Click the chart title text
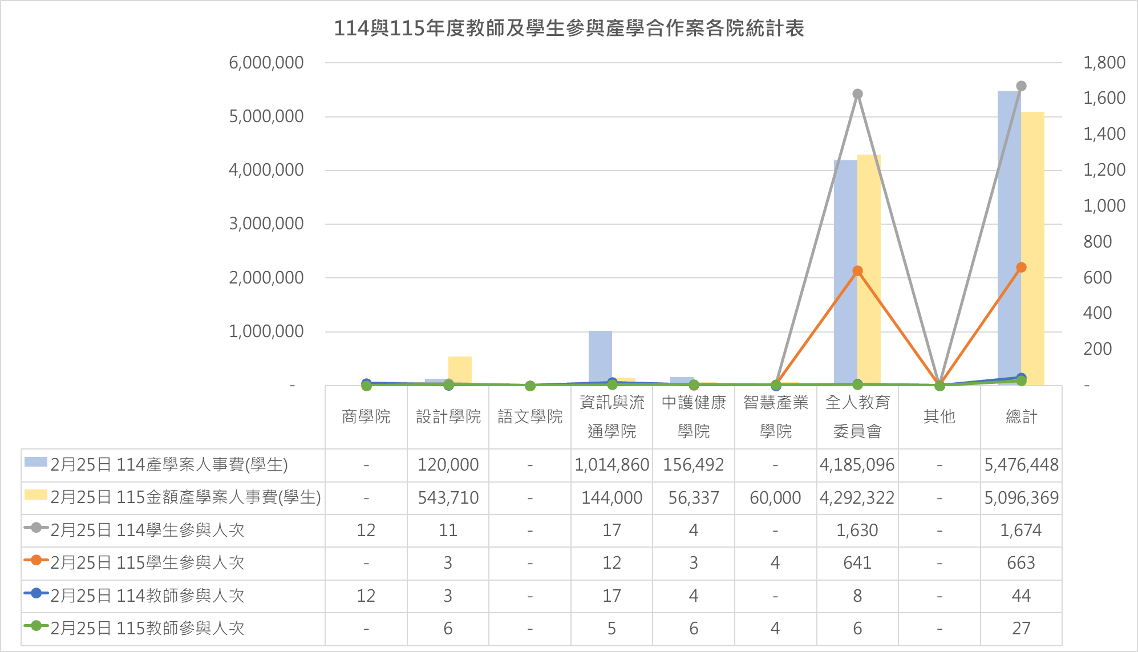Image resolution: width=1138 pixels, height=652 pixels. pyautogui.click(x=569, y=28)
